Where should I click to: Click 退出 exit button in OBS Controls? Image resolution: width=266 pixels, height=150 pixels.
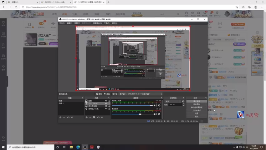coord(197,116)
